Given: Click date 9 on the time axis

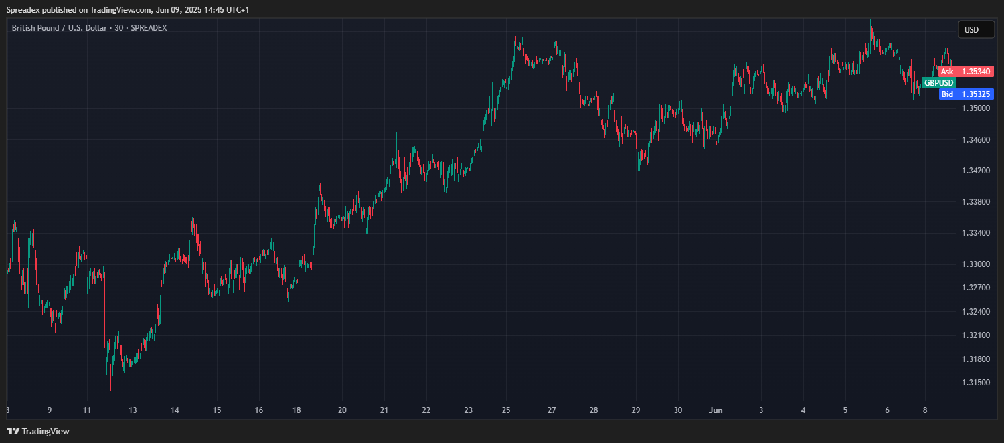Looking at the screenshot, I should 49,410.
